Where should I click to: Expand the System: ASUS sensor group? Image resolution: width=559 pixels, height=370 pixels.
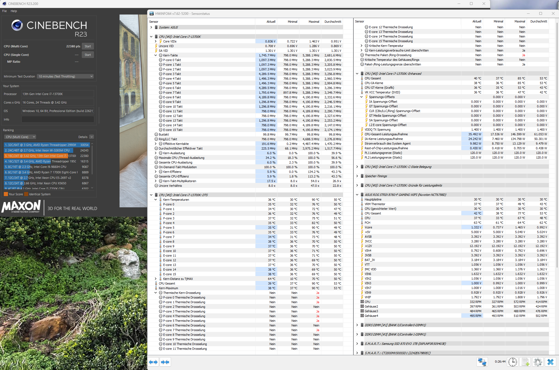151,27
